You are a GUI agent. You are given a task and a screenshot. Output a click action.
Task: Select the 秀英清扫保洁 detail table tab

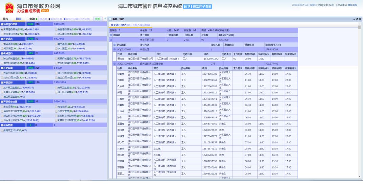coord(130,25)
